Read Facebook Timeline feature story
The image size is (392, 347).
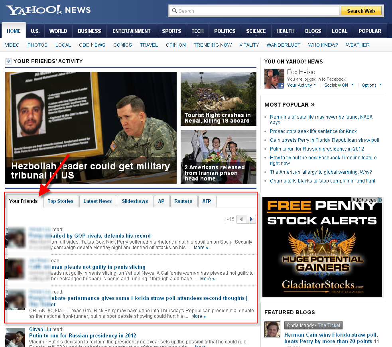pos(323,160)
